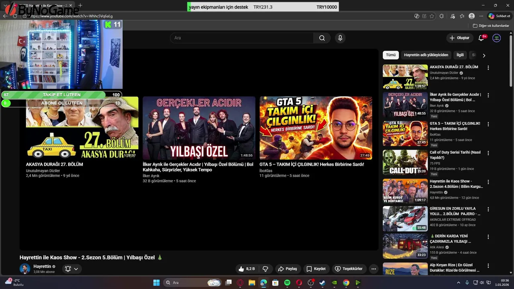
Task: Open Alp Kırşan Rize sidebar video title
Action: 455,268
